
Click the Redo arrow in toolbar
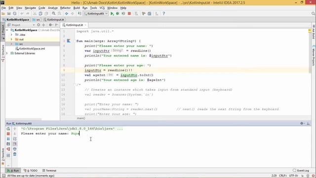[x=28, y=13]
